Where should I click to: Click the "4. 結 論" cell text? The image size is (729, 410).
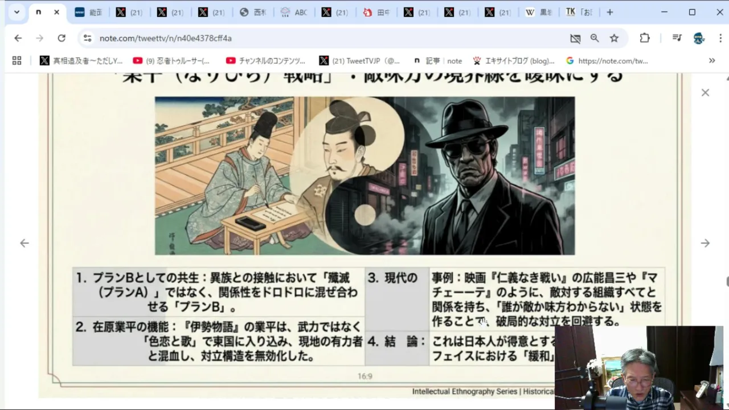pyautogui.click(x=396, y=342)
